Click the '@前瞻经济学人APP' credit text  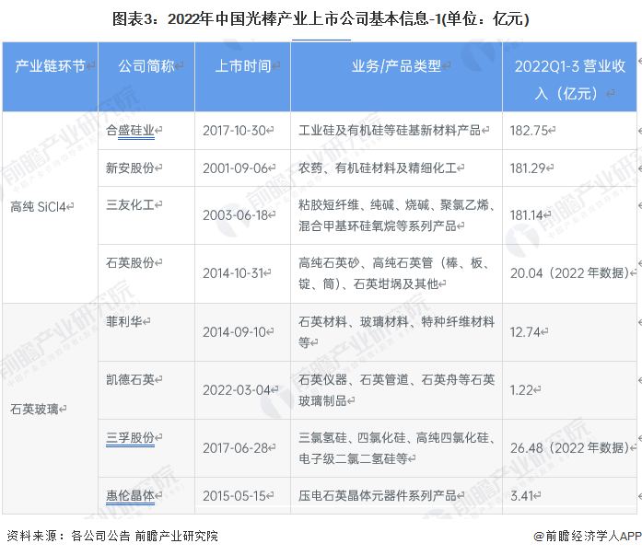pyautogui.click(x=588, y=536)
